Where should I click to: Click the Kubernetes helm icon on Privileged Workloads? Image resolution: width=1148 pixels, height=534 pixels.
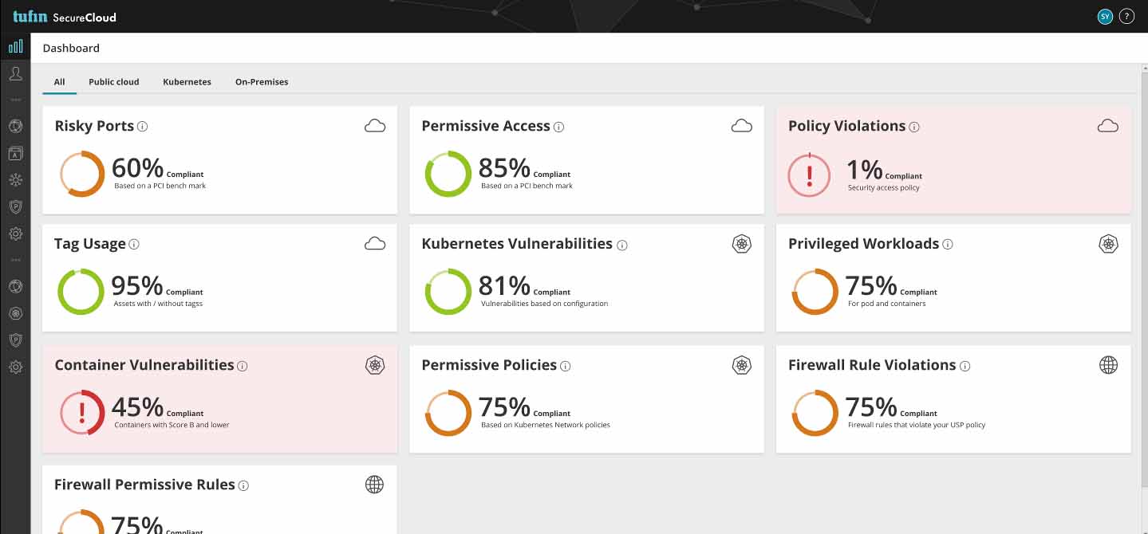point(1108,244)
